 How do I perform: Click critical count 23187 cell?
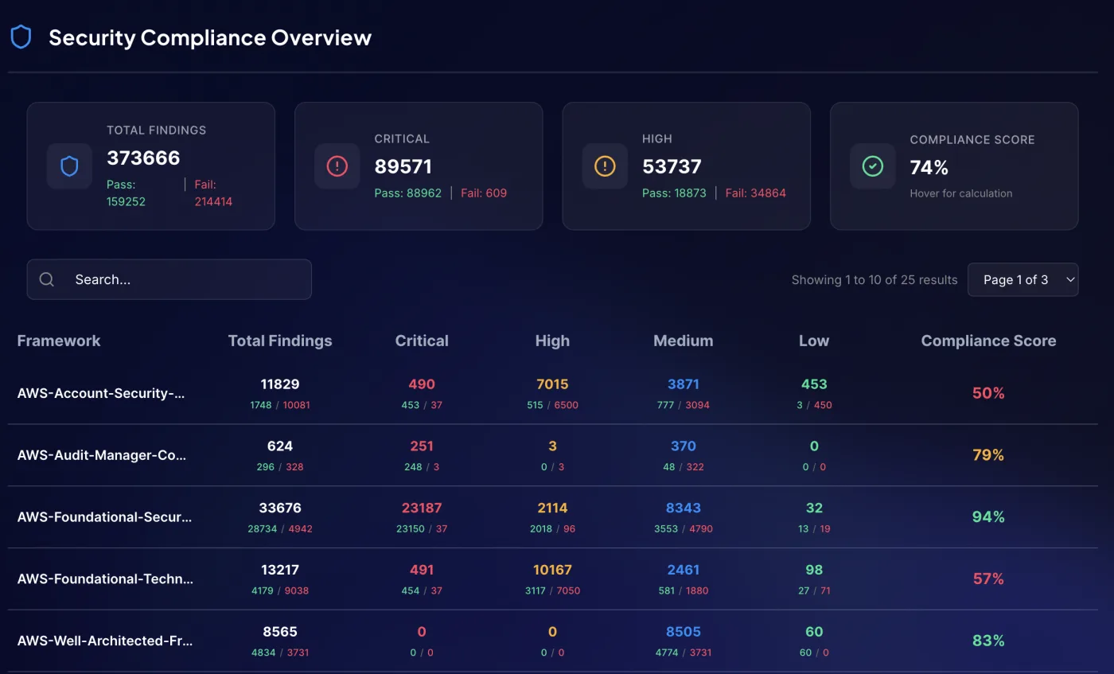422,508
